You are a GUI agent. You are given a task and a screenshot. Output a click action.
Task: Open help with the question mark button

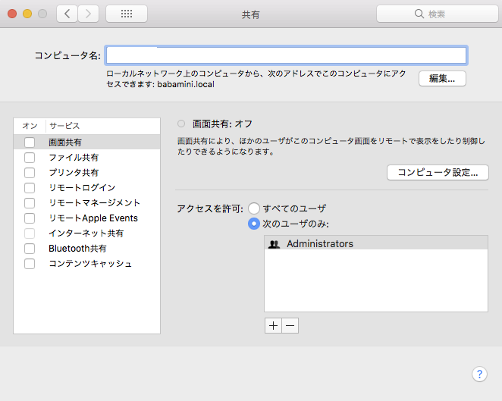click(479, 374)
